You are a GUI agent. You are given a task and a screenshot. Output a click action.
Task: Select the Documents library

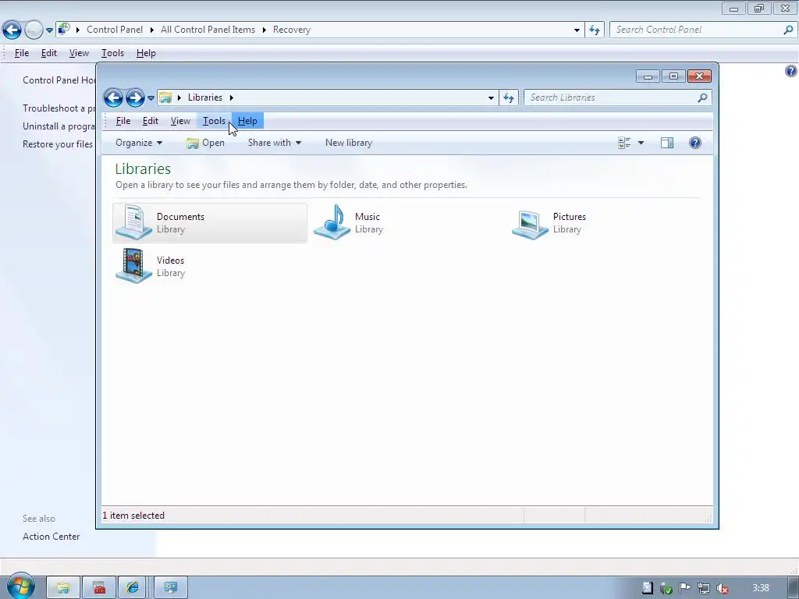click(x=210, y=222)
